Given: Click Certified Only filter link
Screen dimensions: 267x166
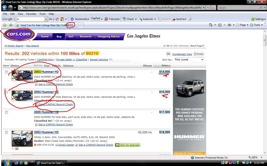Looking at the screenshot, I should [x=45, y=59].
